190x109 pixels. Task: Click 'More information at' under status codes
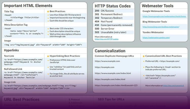click(103, 37)
